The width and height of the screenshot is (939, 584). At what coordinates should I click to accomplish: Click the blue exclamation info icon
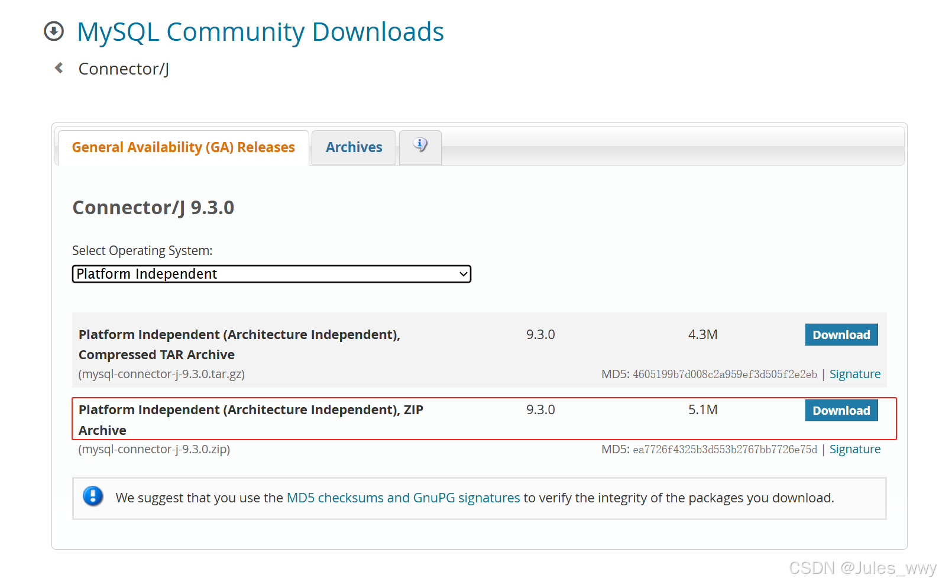[x=93, y=496]
